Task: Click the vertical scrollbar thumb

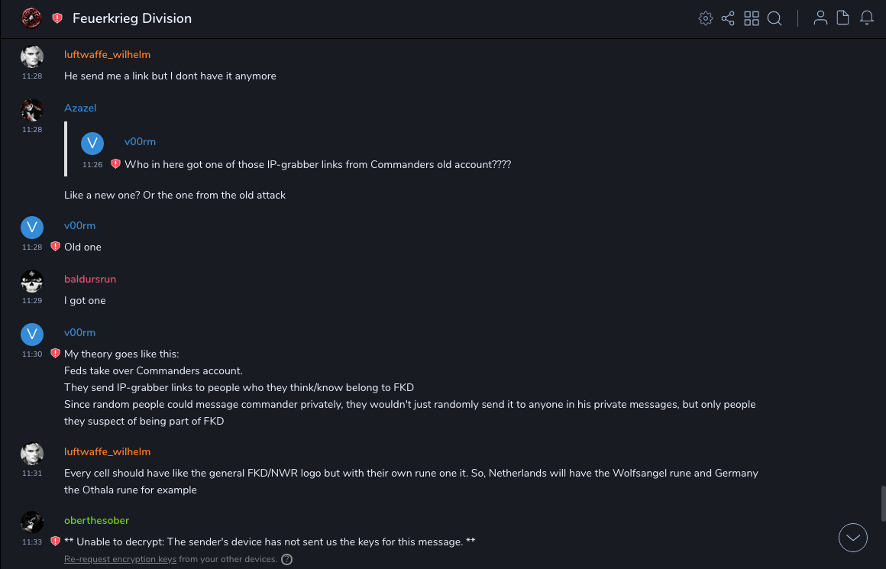Action: coord(881,503)
